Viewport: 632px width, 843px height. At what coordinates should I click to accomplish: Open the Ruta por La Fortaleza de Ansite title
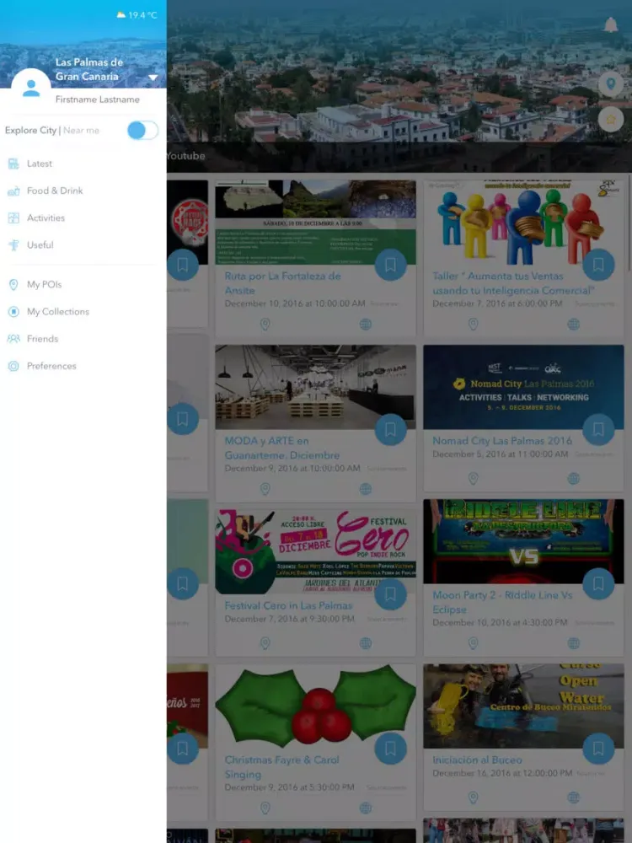pyautogui.click(x=282, y=283)
